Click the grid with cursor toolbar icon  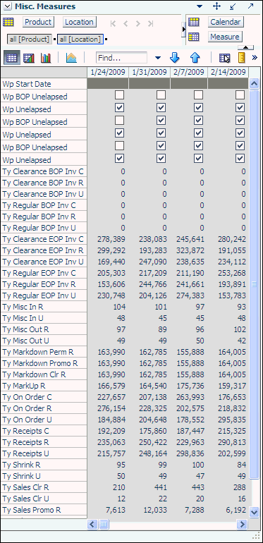[225, 58]
